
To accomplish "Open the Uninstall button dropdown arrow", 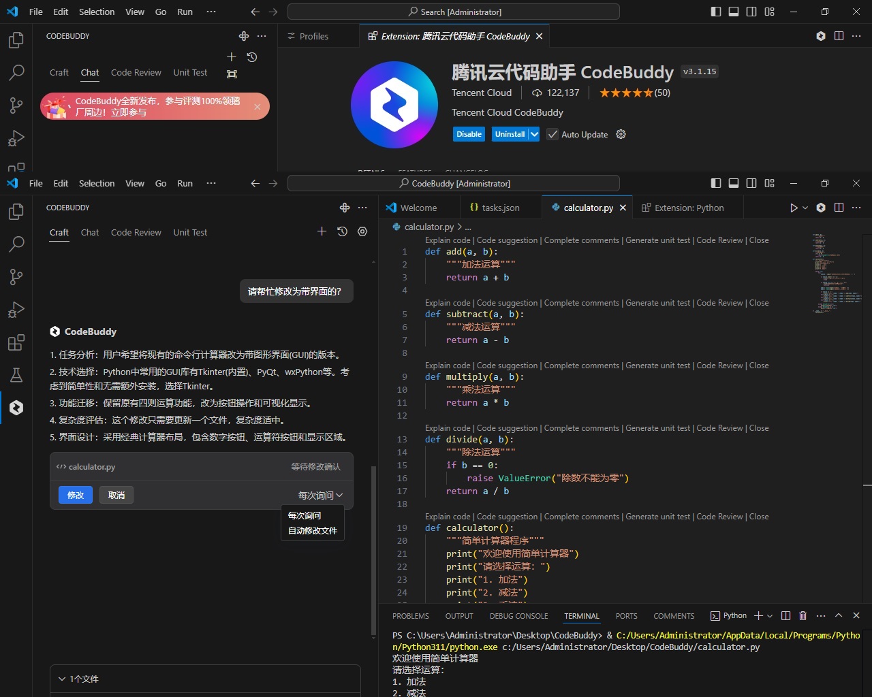I will [534, 134].
